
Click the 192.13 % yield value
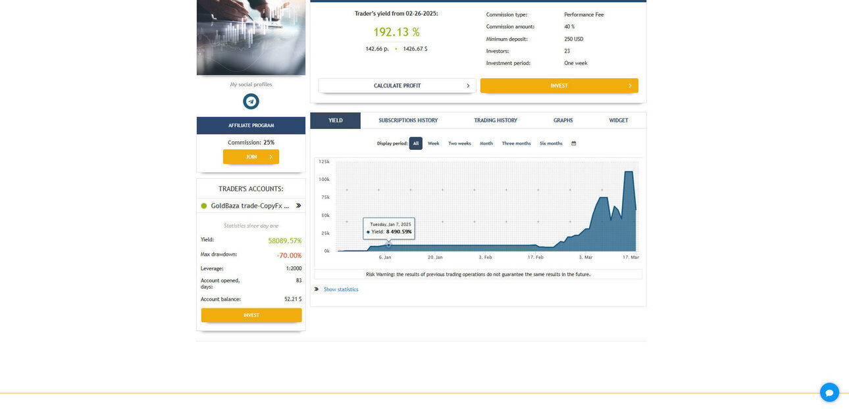396,32
